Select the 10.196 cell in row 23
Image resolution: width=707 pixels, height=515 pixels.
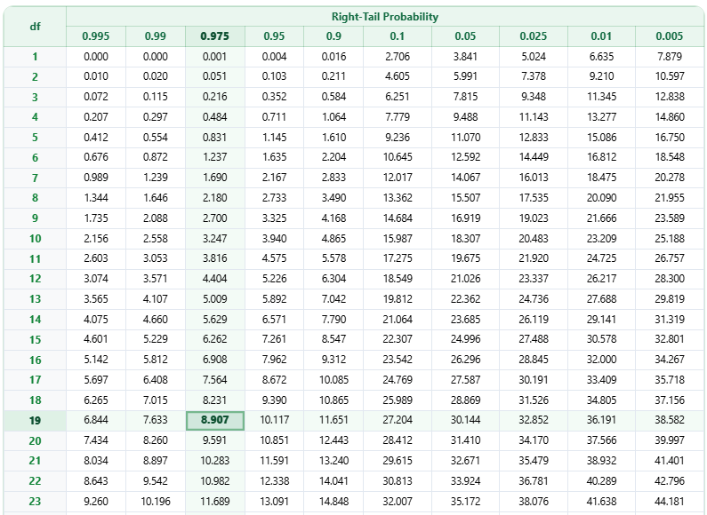pos(156,502)
